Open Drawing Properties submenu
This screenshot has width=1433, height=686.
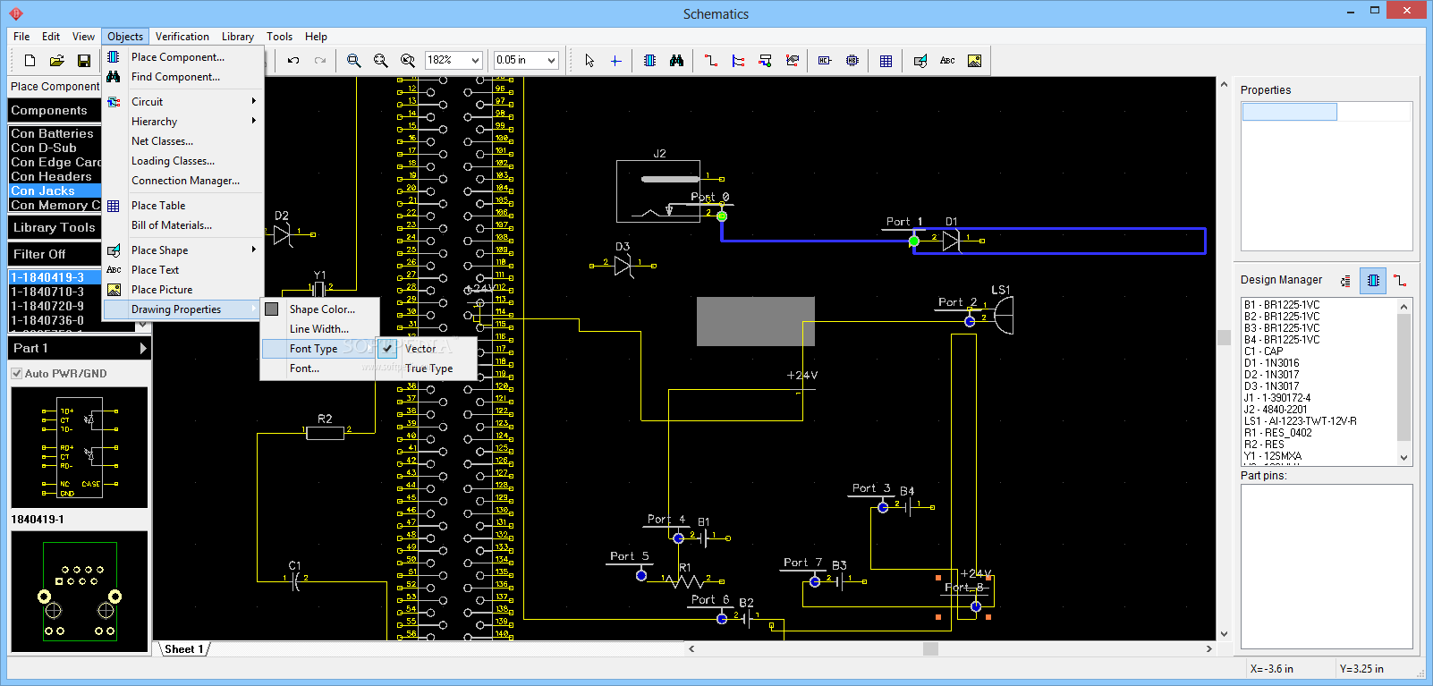183,309
